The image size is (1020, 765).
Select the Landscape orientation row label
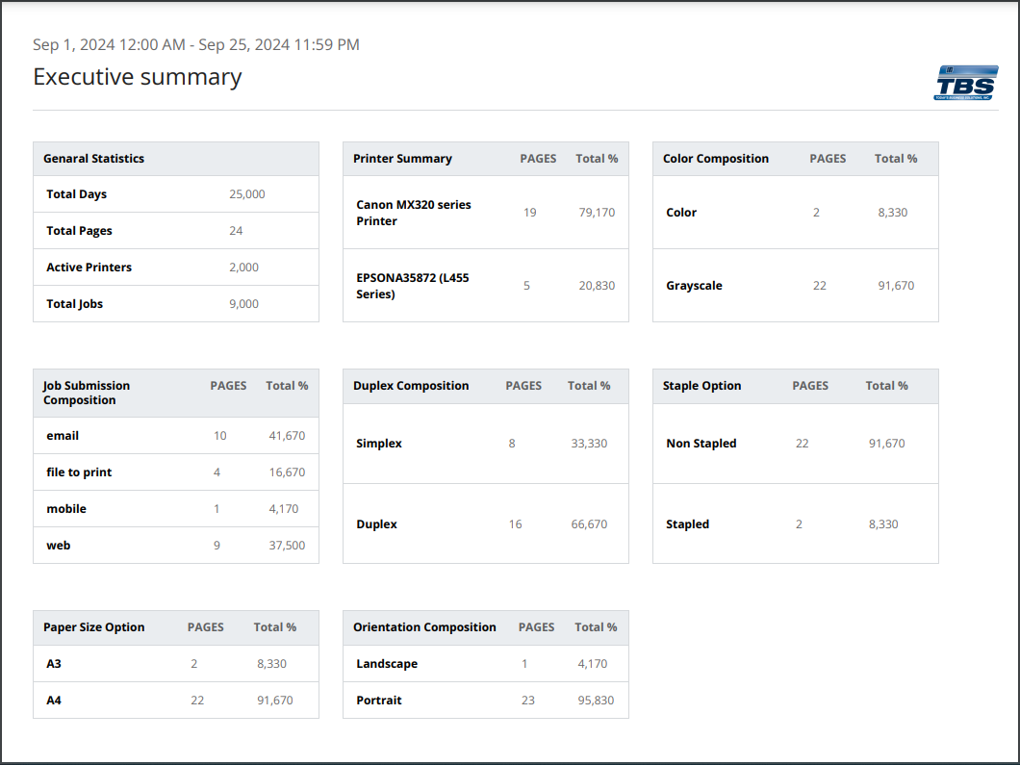[387, 664]
